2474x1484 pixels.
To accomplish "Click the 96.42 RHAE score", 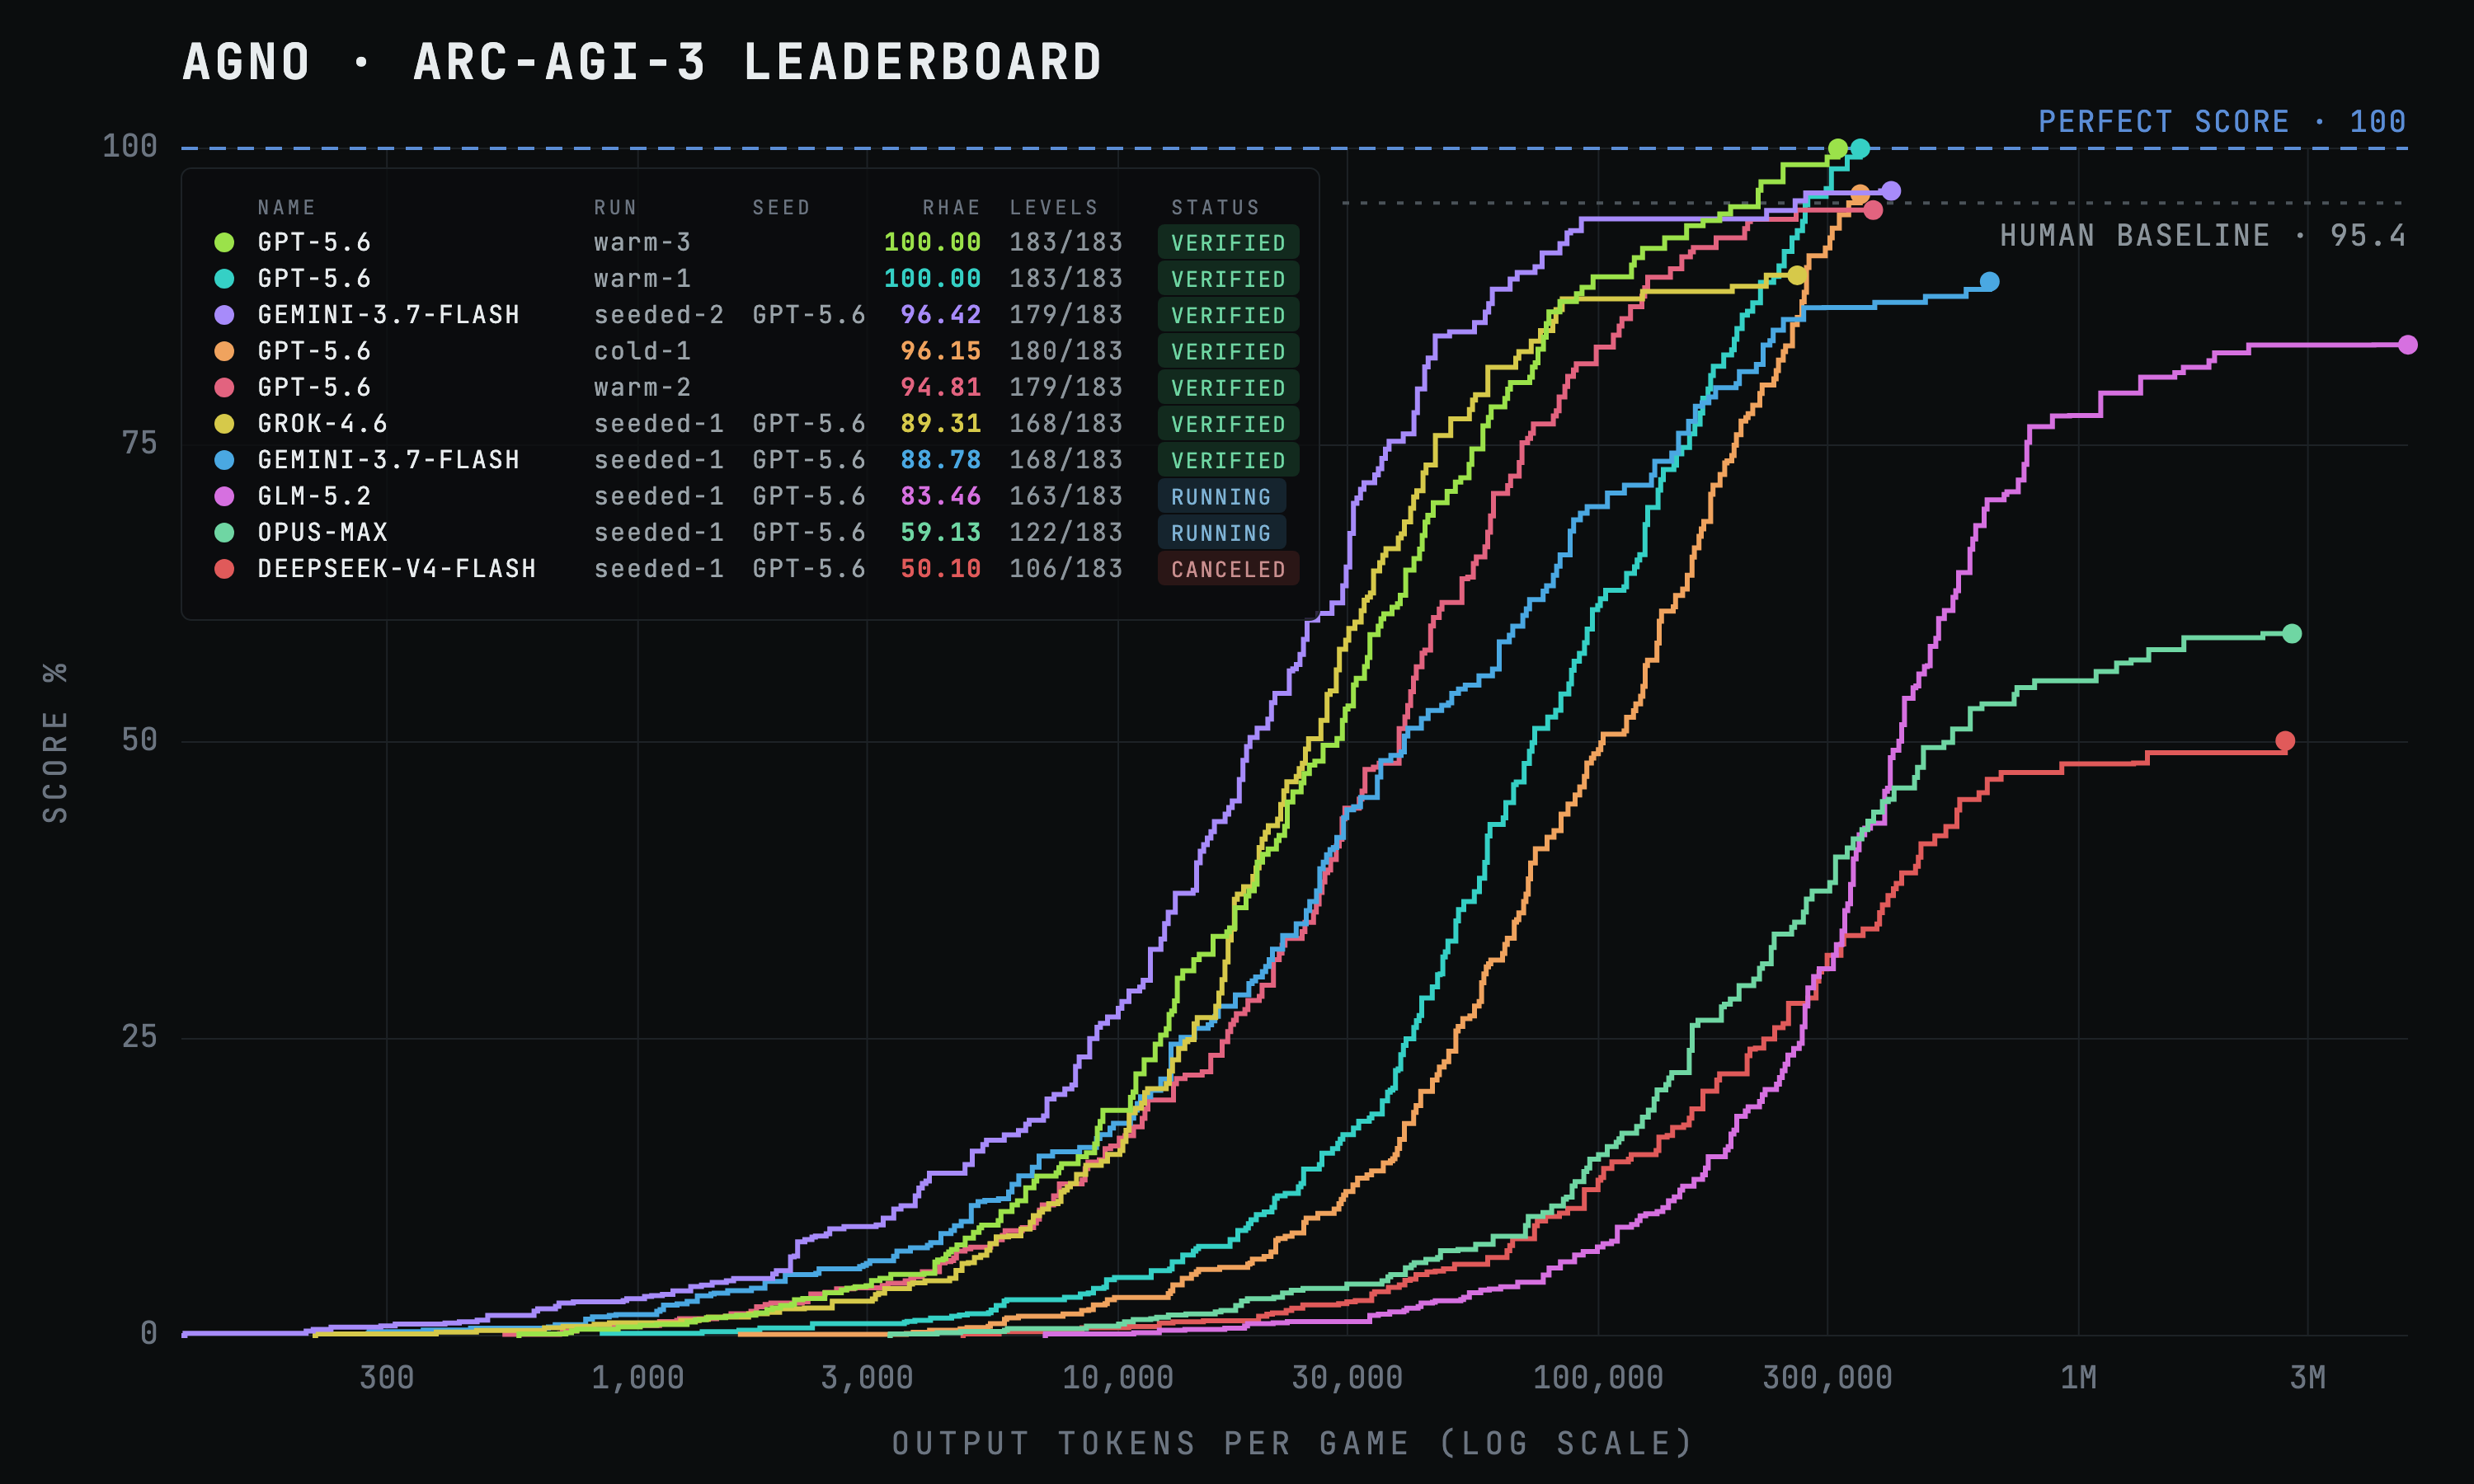I will tap(940, 315).
